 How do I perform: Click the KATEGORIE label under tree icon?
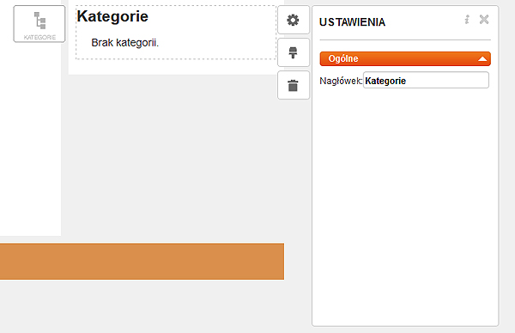(x=39, y=38)
